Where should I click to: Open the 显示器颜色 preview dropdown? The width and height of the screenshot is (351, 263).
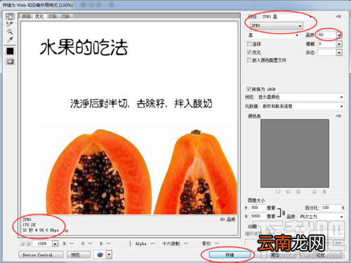300,97
